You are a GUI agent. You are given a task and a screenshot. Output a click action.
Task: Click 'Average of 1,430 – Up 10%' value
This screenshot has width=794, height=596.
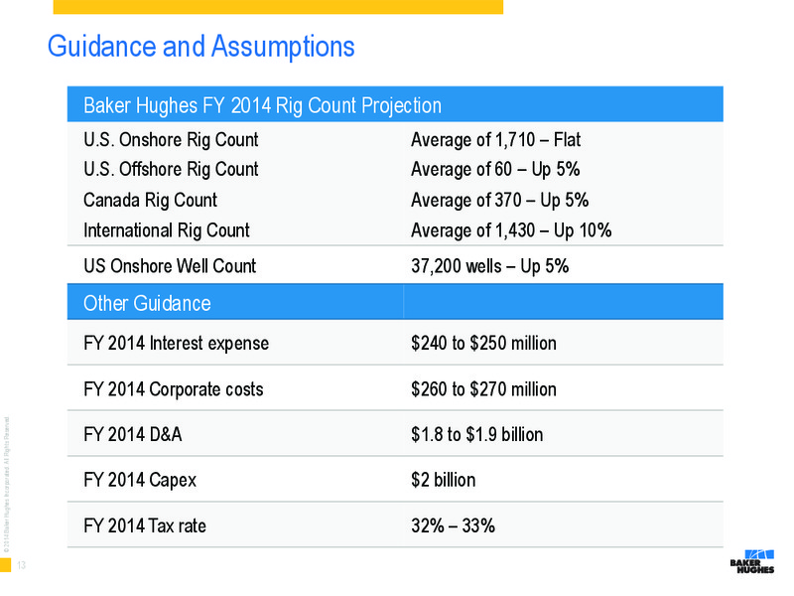[511, 230]
